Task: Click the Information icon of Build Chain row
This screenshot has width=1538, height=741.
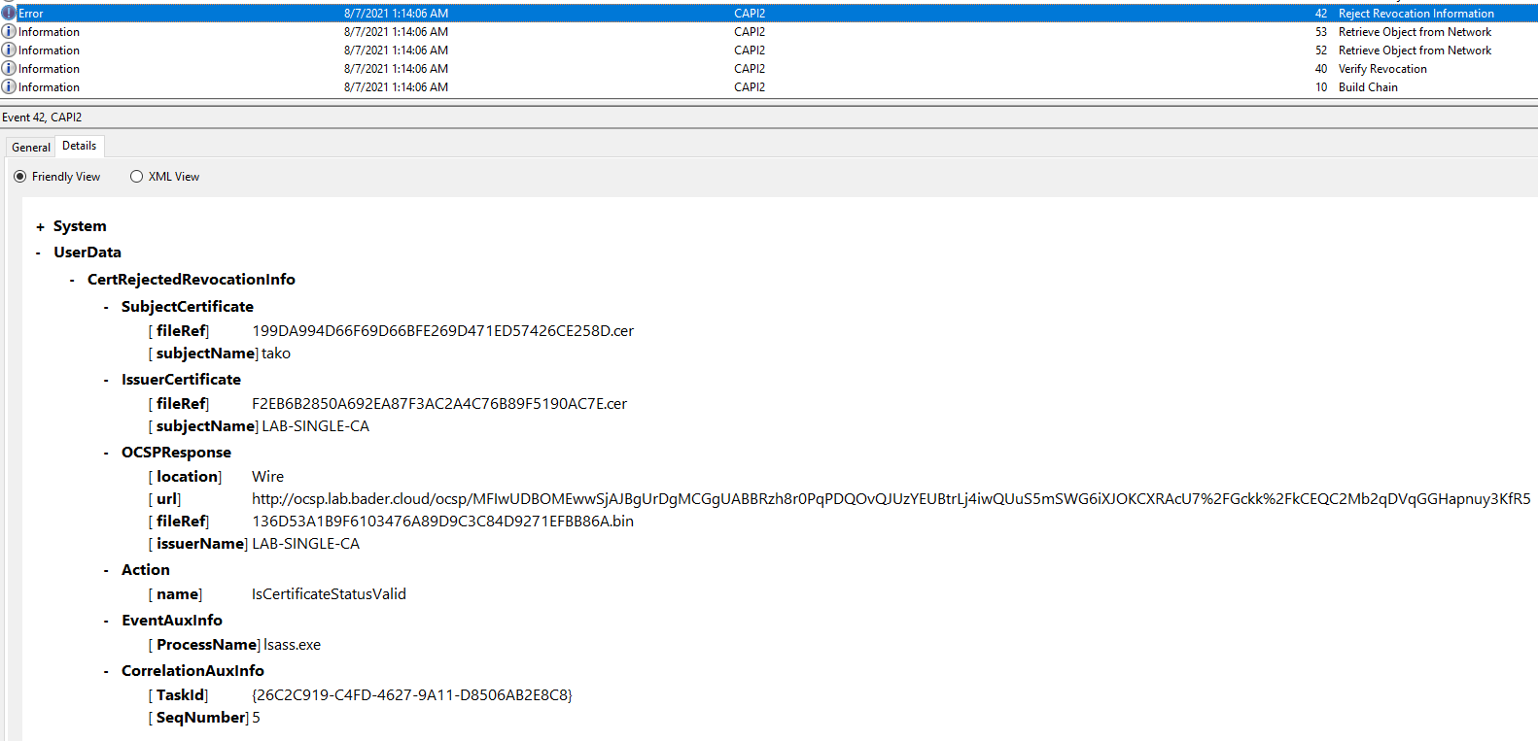Action: pos(9,87)
